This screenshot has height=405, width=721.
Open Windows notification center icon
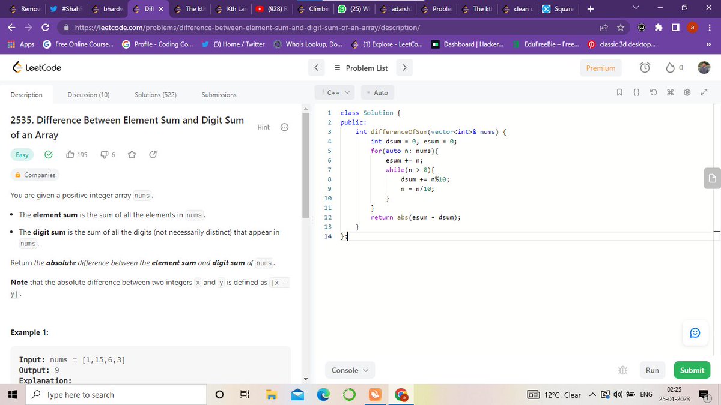pos(704,395)
